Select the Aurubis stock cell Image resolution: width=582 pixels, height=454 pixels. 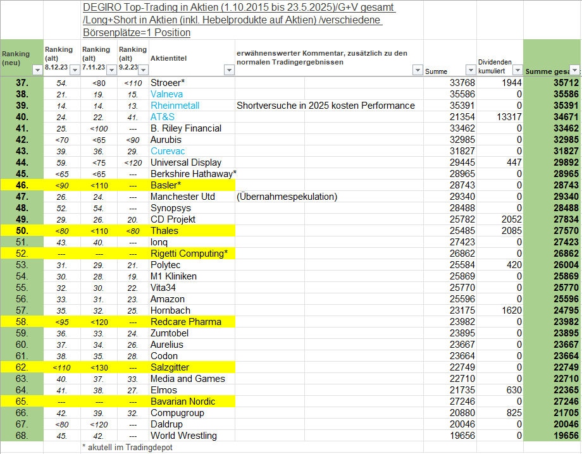click(192, 140)
